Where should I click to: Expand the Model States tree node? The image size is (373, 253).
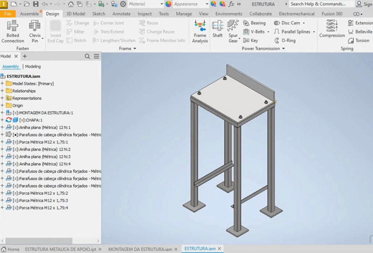[x=2, y=83]
